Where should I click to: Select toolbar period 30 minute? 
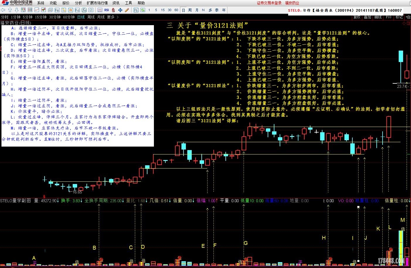[169, 10]
